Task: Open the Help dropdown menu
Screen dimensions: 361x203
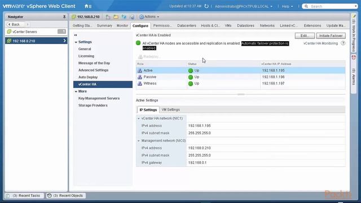Action: click(287, 6)
